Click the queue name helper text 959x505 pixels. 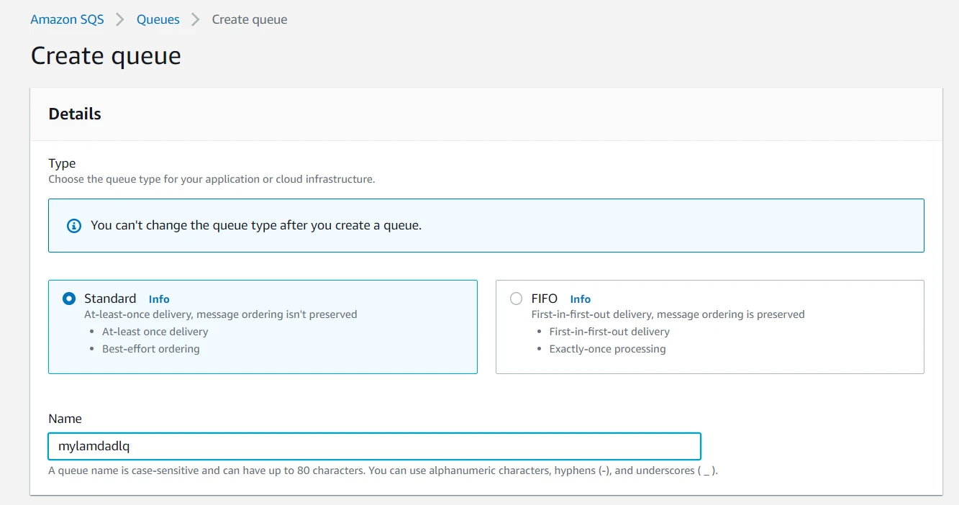383,470
